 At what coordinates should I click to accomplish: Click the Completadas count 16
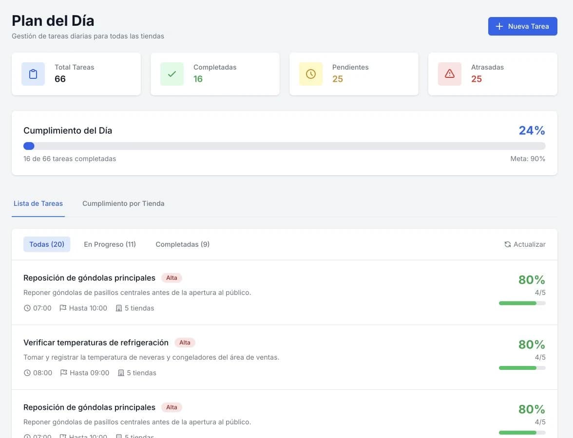(x=198, y=79)
